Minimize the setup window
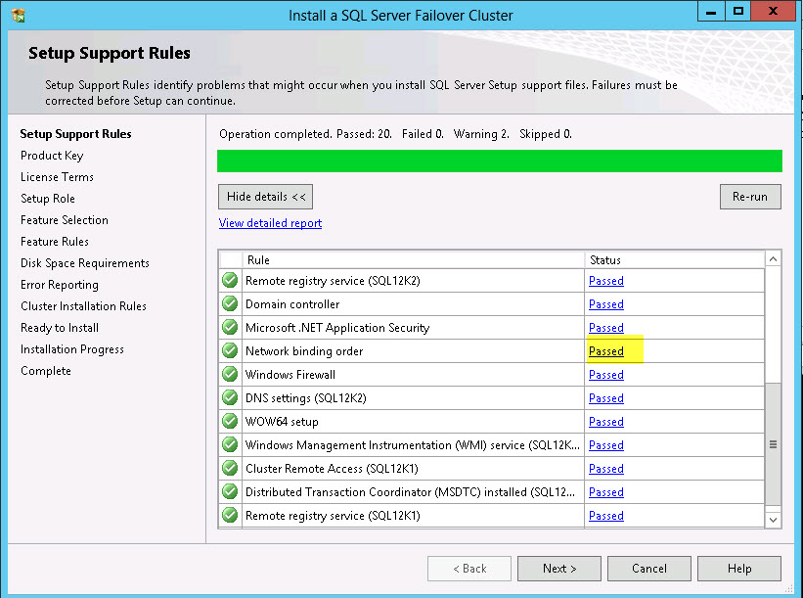Viewport: 803px width, 598px height. pyautogui.click(x=711, y=12)
